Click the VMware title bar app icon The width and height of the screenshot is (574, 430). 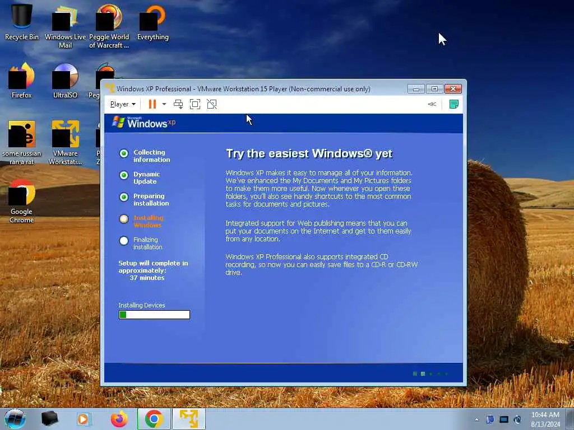(110, 88)
